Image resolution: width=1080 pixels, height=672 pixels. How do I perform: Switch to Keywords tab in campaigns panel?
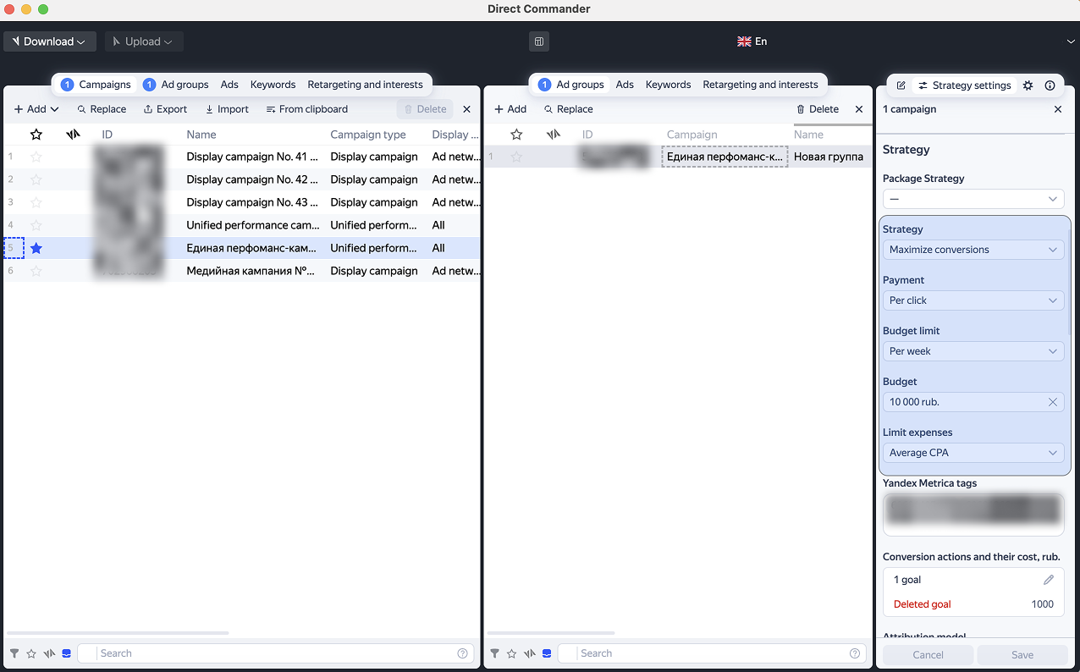point(273,85)
